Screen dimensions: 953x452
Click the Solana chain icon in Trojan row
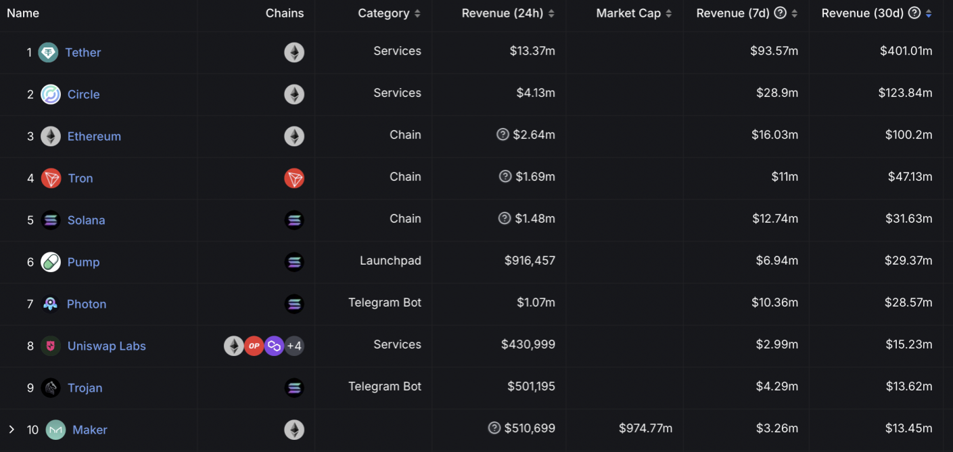pos(294,388)
